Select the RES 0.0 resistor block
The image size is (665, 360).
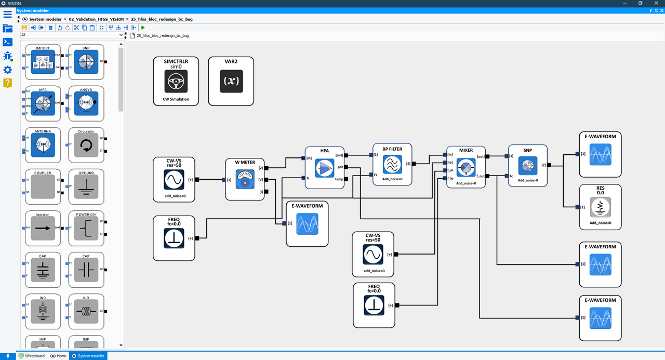pyautogui.click(x=601, y=207)
